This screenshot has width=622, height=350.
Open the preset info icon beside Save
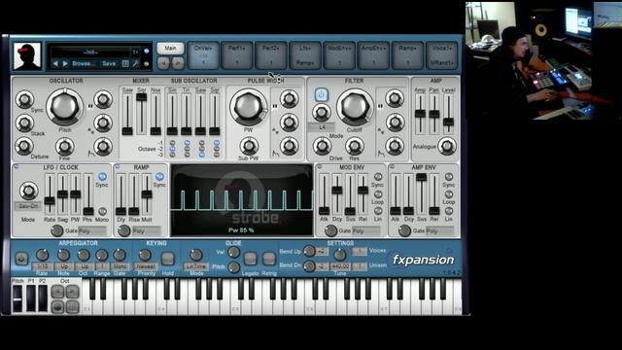125,63
